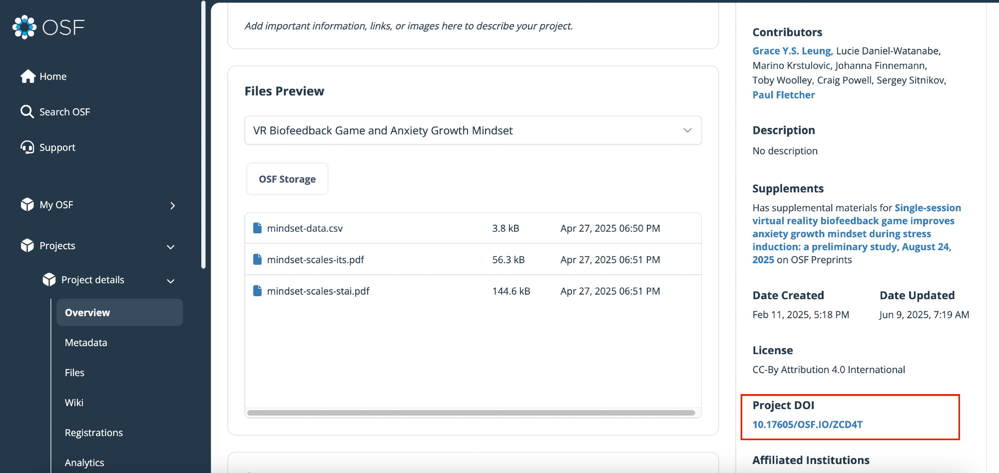Go to the Registrations sidebar item
The width and height of the screenshot is (999, 473).
[94, 433]
